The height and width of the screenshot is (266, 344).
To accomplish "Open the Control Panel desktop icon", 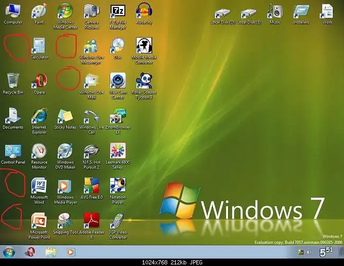I will coord(13,151).
